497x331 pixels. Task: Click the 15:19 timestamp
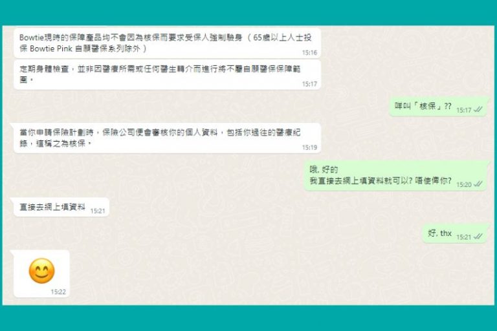click(x=309, y=147)
